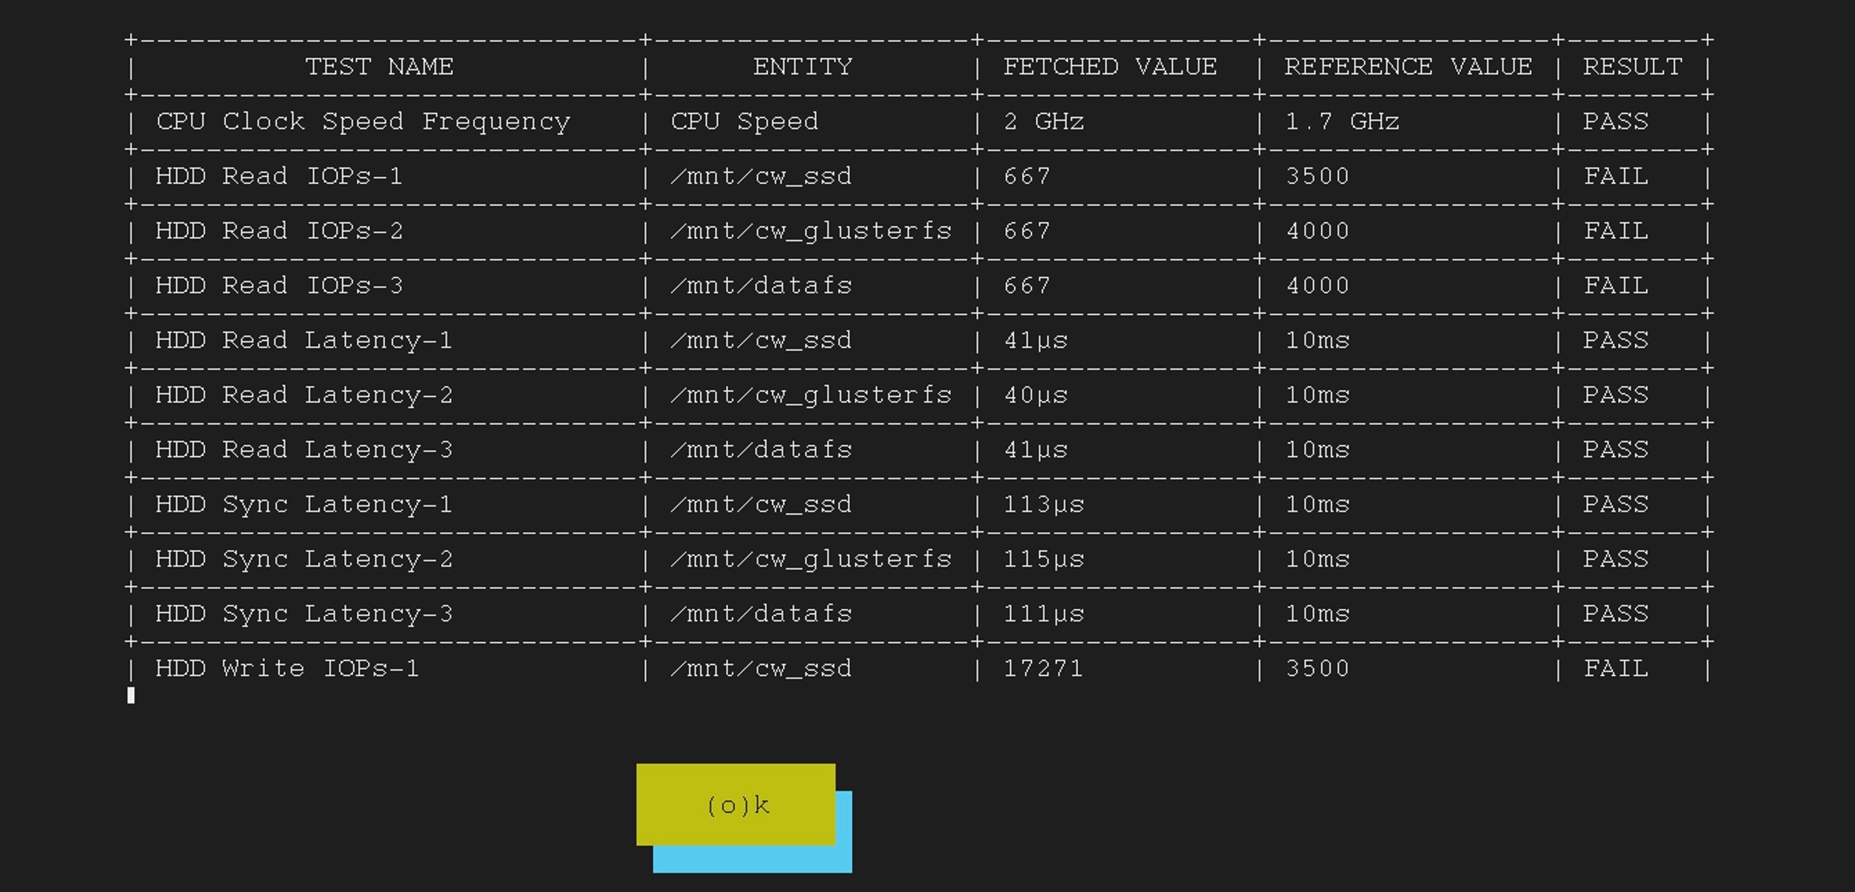This screenshot has width=1855, height=892.
Task: Click the terminal cursor block below the table
Action: pyautogui.click(x=131, y=695)
